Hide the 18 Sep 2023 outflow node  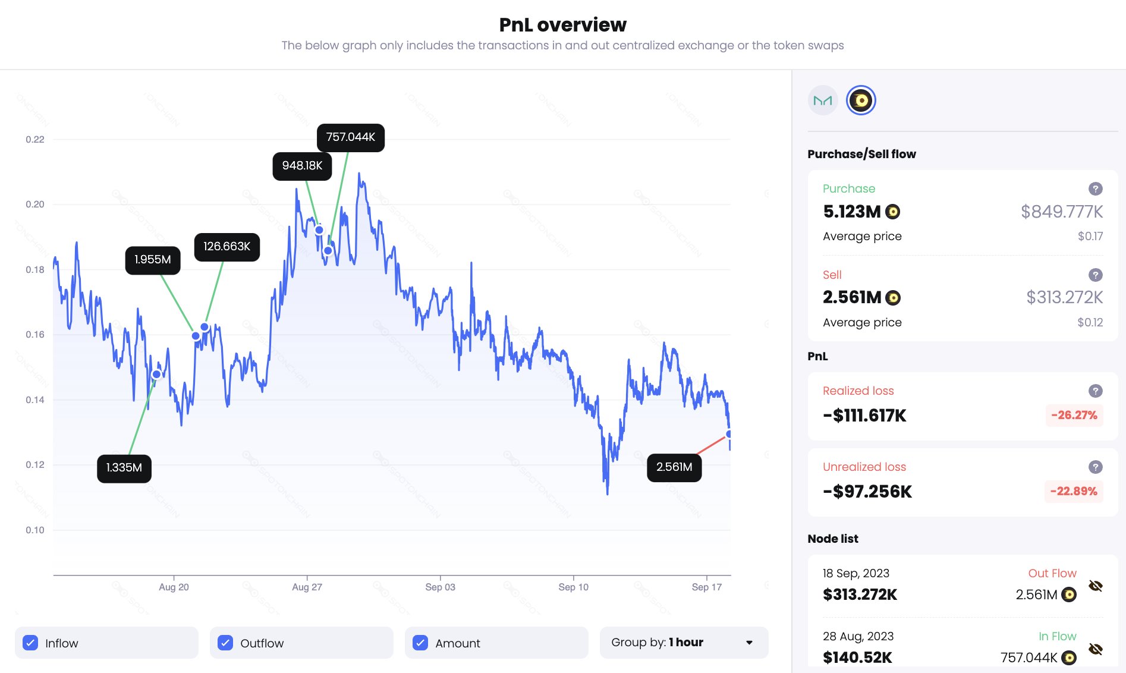[x=1095, y=586]
